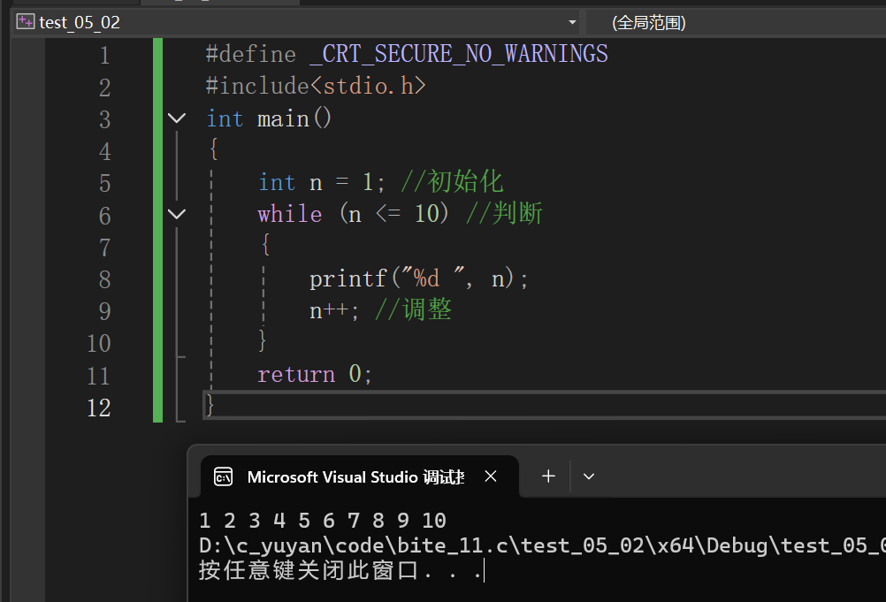Open the test_05_02 project scope dropdown
Image resolution: width=886 pixels, height=602 pixels.
pyautogui.click(x=572, y=23)
